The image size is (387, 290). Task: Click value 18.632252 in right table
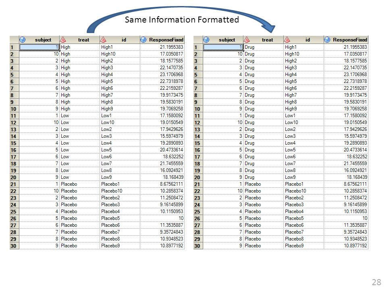pos(346,157)
